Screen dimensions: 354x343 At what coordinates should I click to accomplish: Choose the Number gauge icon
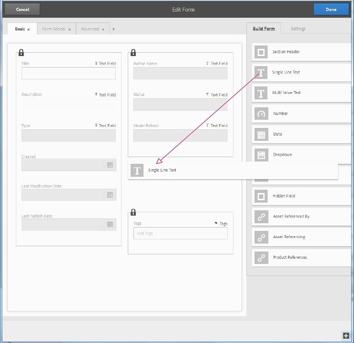click(x=261, y=114)
